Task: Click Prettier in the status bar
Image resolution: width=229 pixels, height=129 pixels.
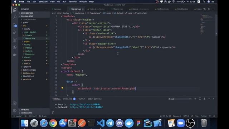Action: [204, 116]
